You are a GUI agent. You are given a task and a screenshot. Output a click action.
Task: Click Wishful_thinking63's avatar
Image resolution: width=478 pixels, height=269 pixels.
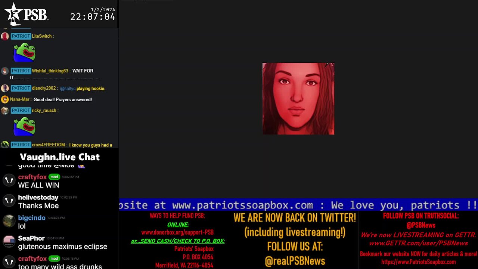[5, 71]
